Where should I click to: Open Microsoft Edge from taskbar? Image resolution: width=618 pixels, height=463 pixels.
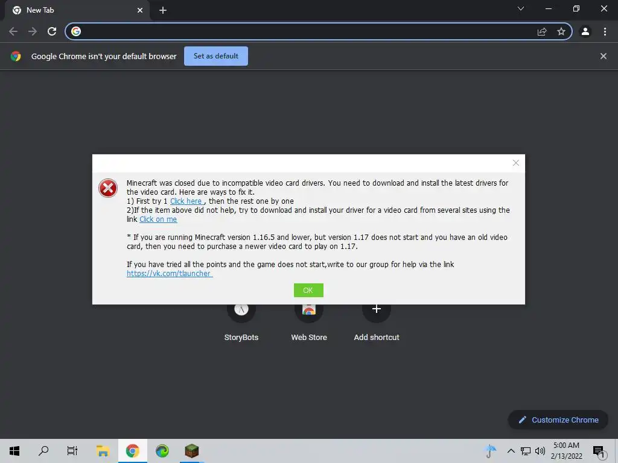click(162, 451)
